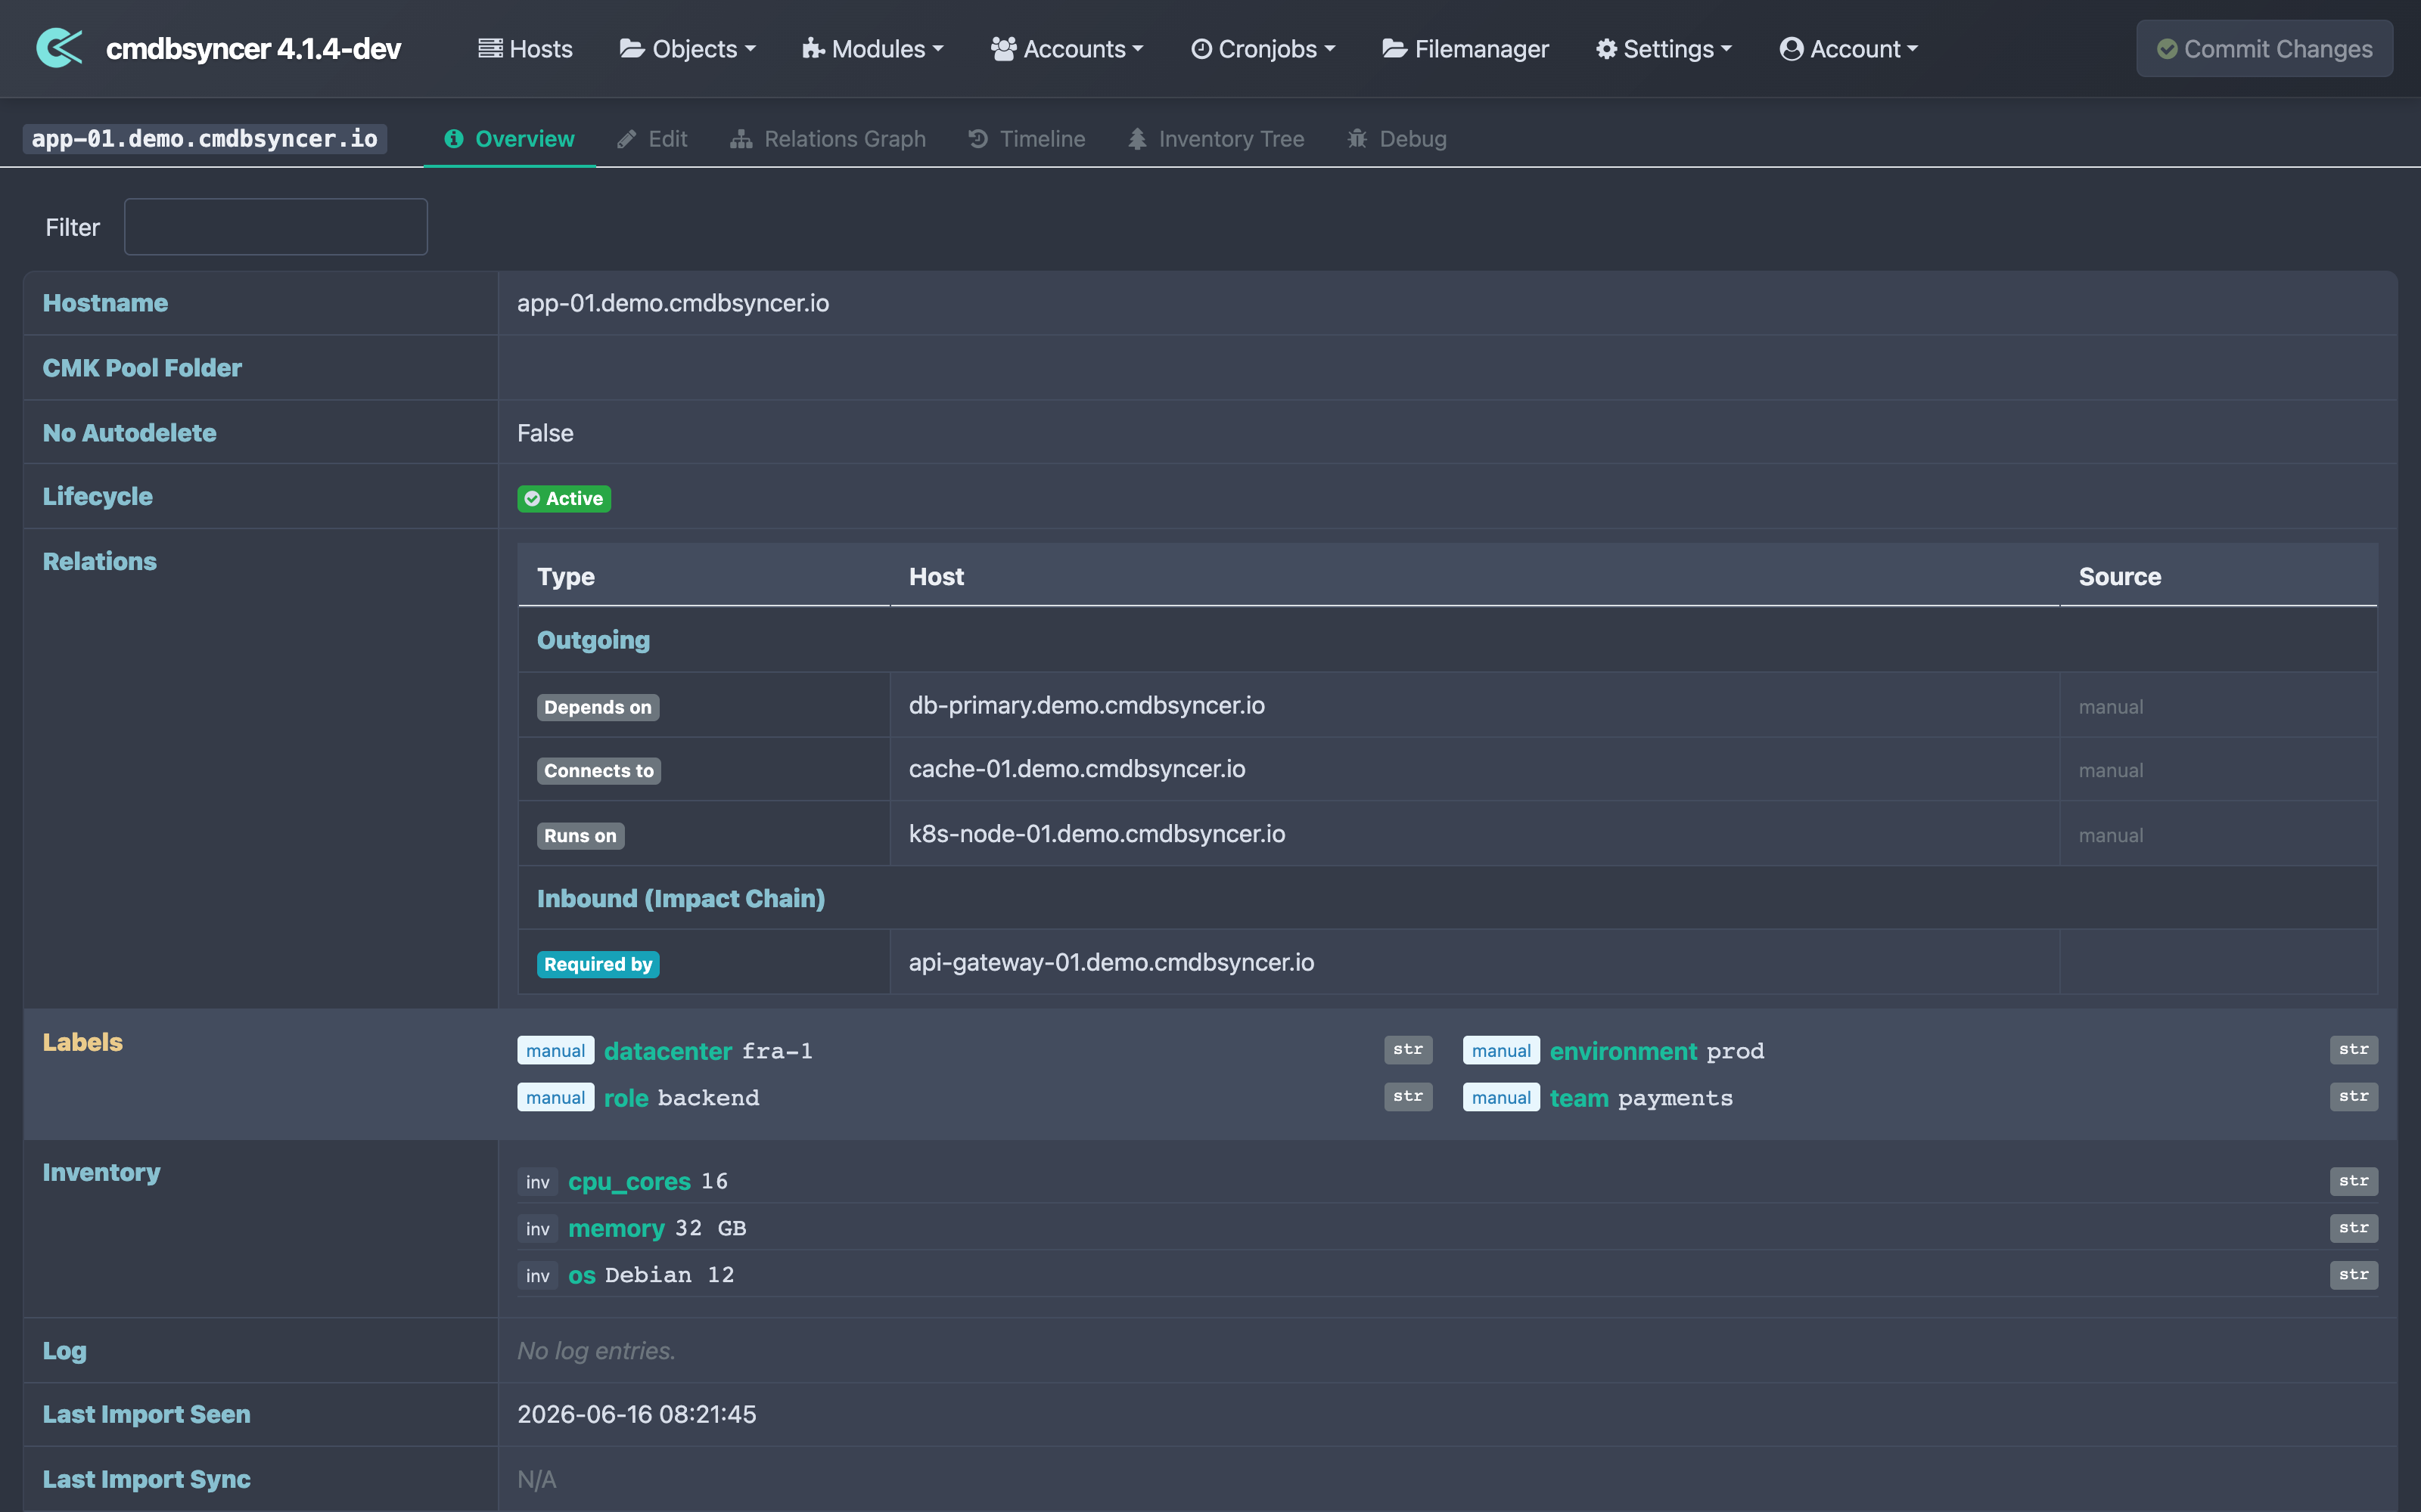The width and height of the screenshot is (2421, 1512).
Task: Click the Relations Graph sitemap icon
Action: pos(741,139)
